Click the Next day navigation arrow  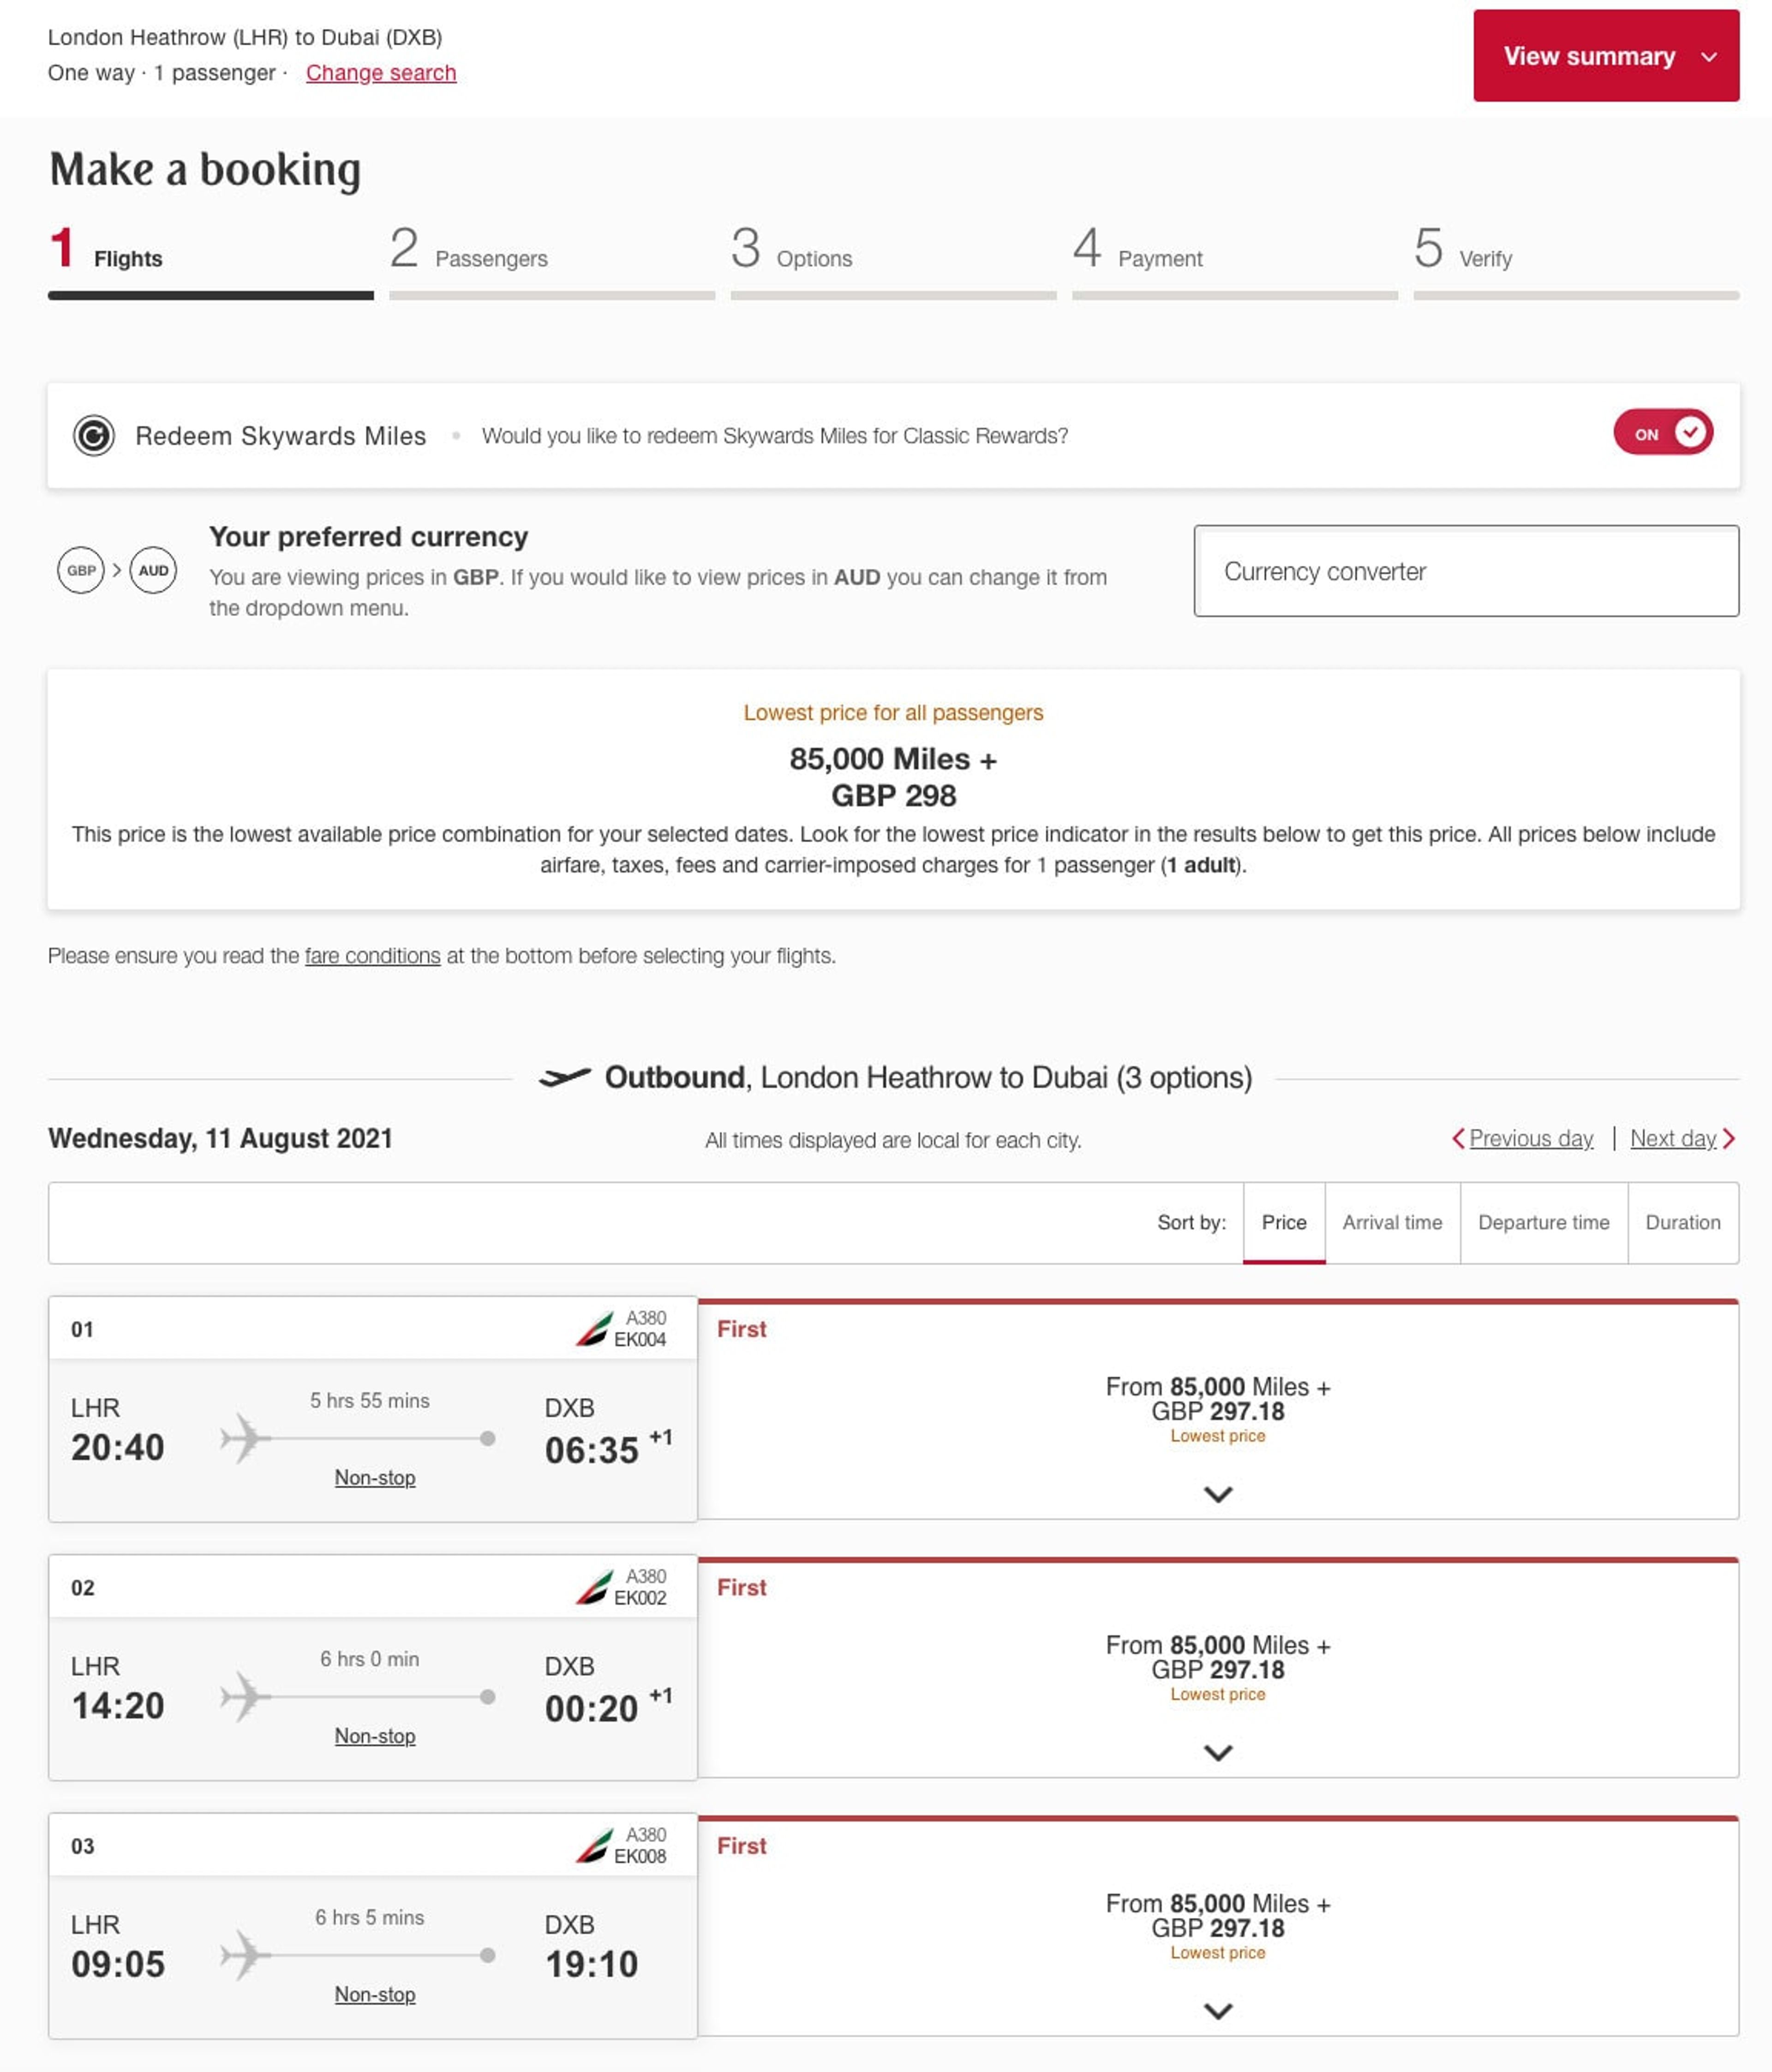pyautogui.click(x=1730, y=1139)
